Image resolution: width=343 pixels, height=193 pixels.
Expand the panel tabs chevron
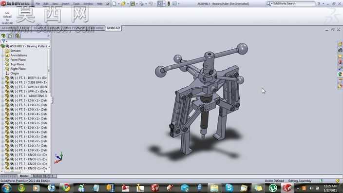[48, 36]
